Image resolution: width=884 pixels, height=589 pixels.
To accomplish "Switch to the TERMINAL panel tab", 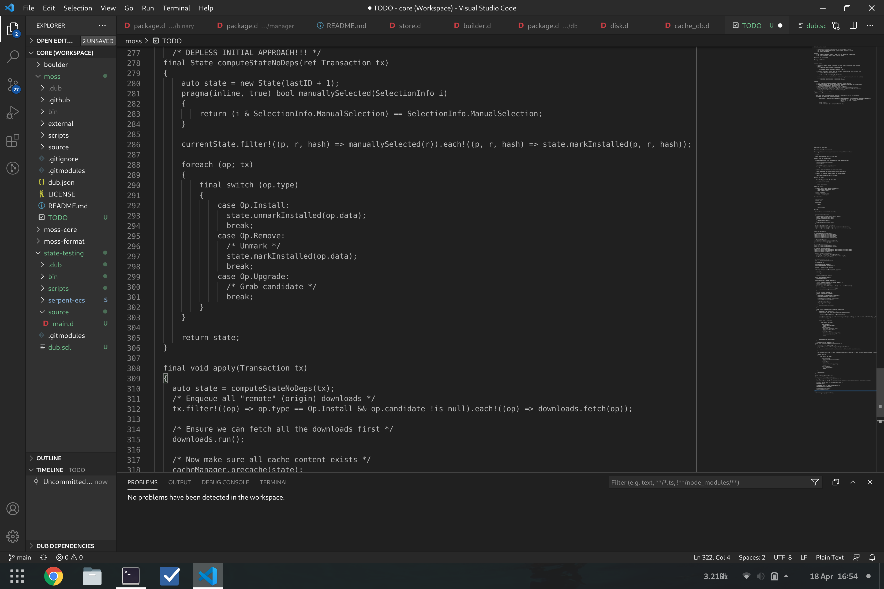I will coord(274,482).
